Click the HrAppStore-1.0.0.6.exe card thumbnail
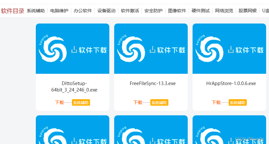The height and width of the screenshot is (144, 269). pos(229,49)
